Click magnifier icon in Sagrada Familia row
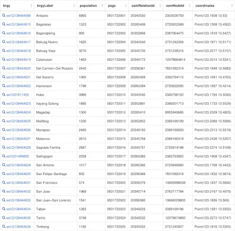235x231 pixels. pos(3,147)
